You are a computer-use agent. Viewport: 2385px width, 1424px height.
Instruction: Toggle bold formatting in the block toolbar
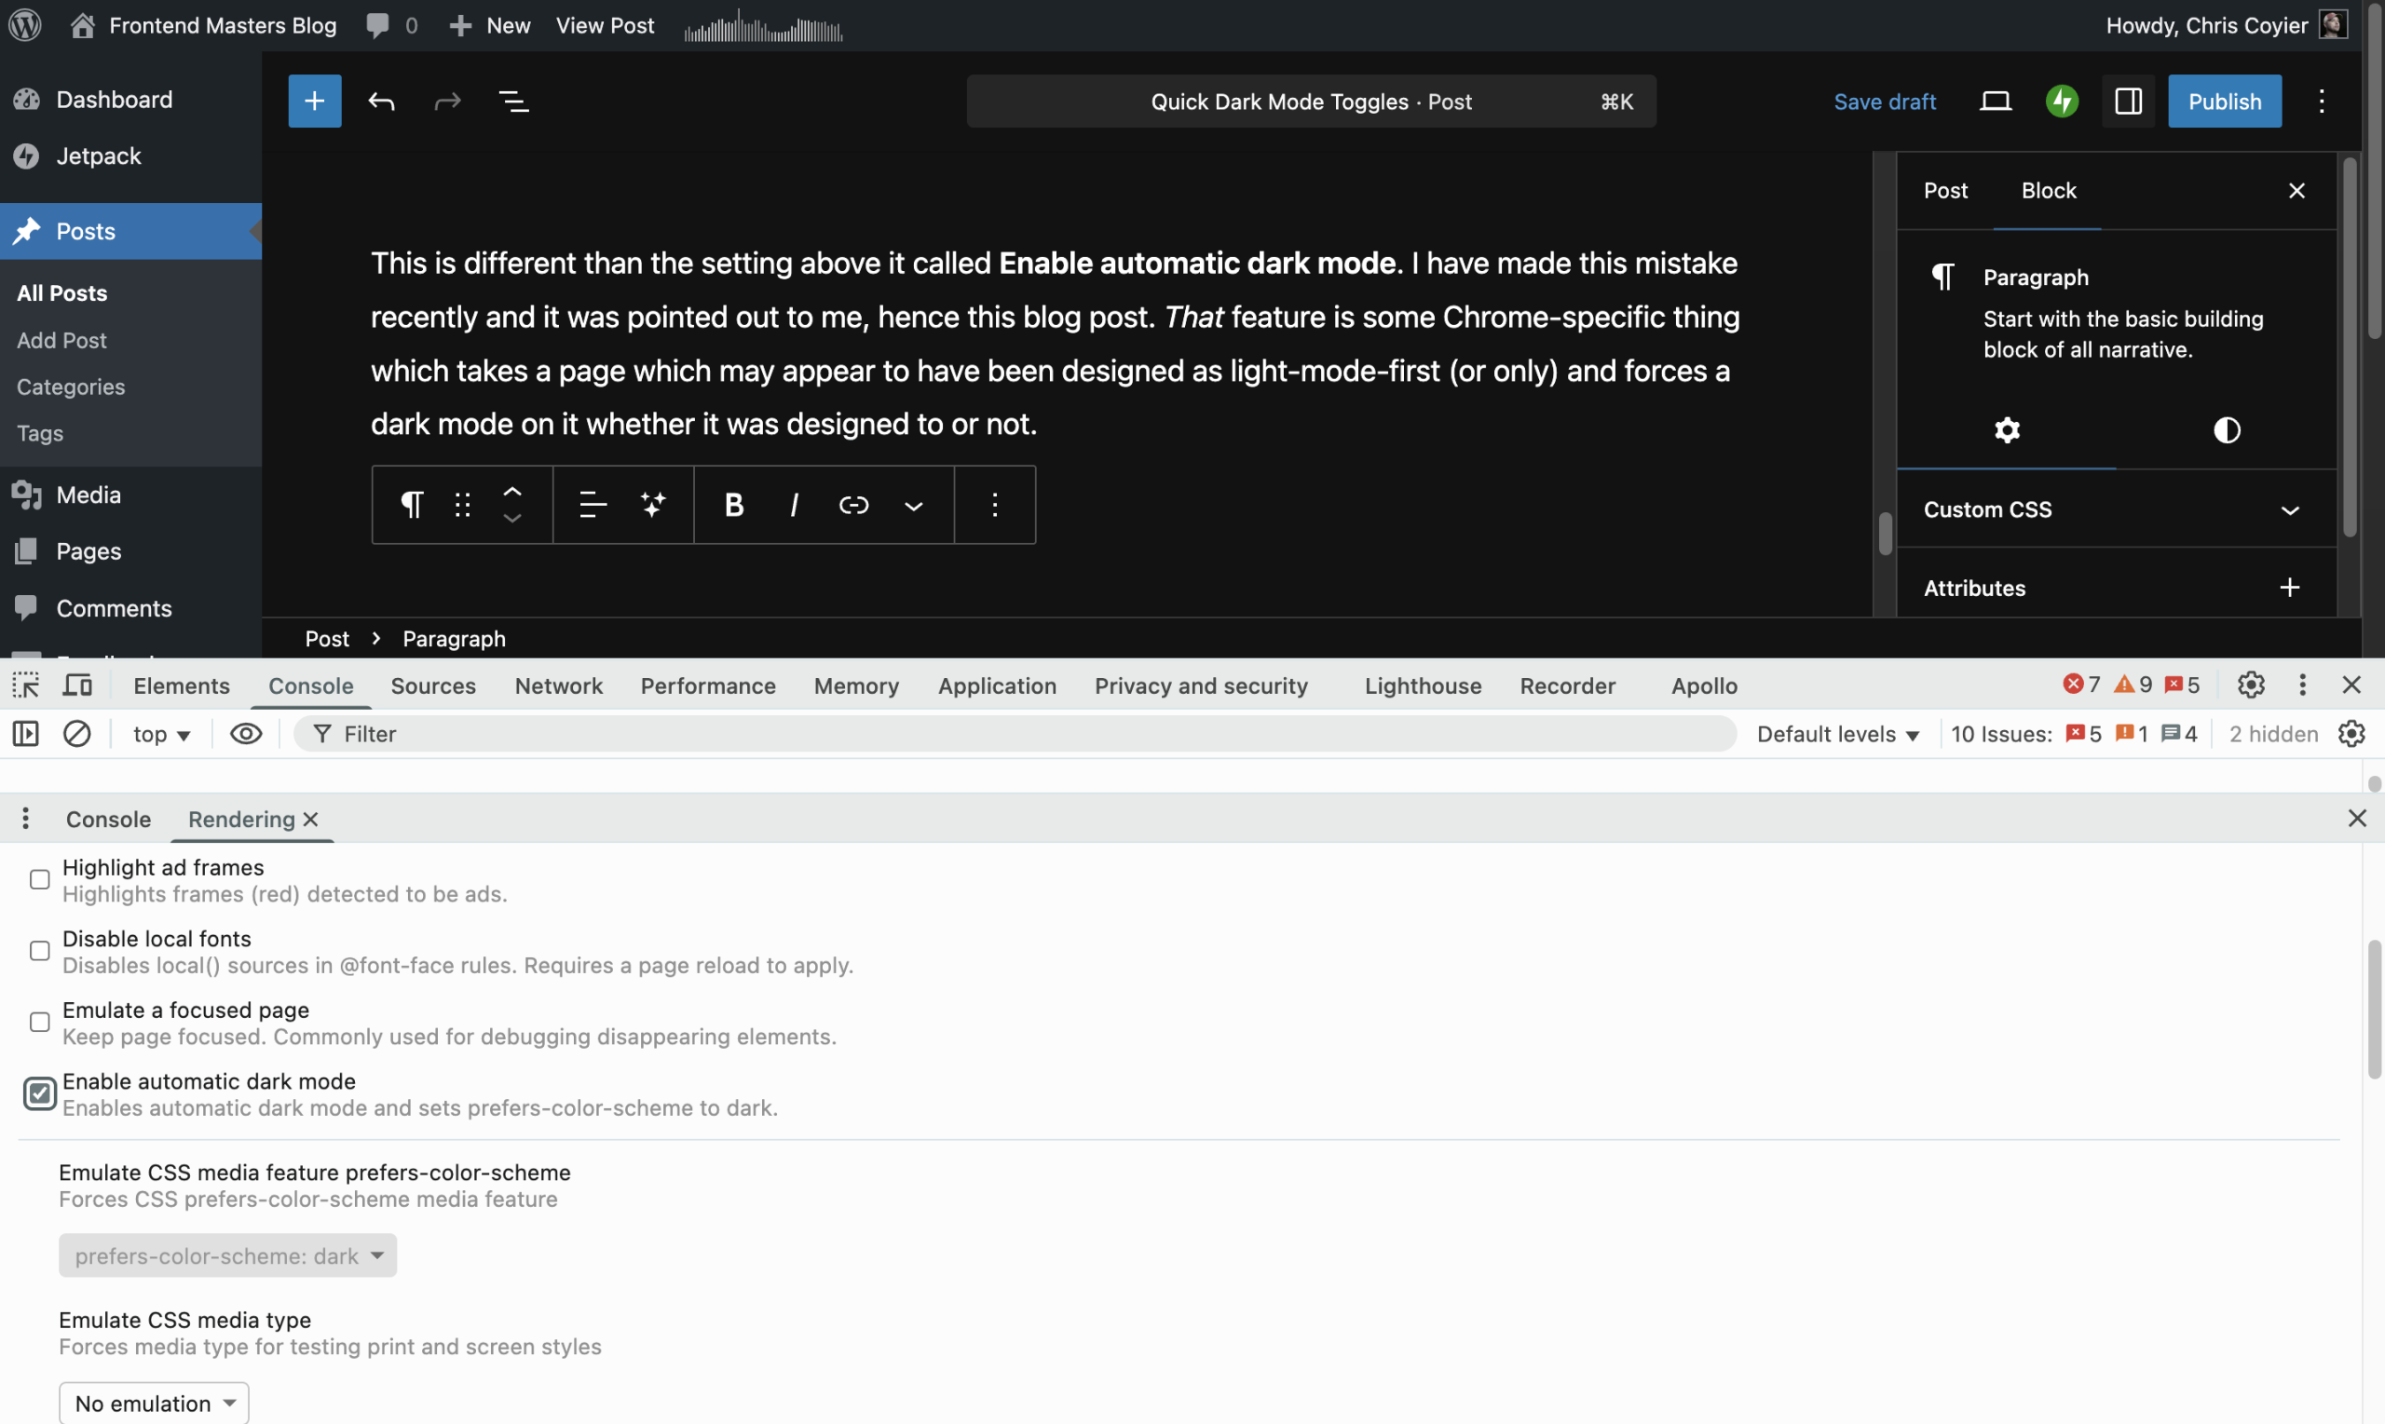[733, 505]
